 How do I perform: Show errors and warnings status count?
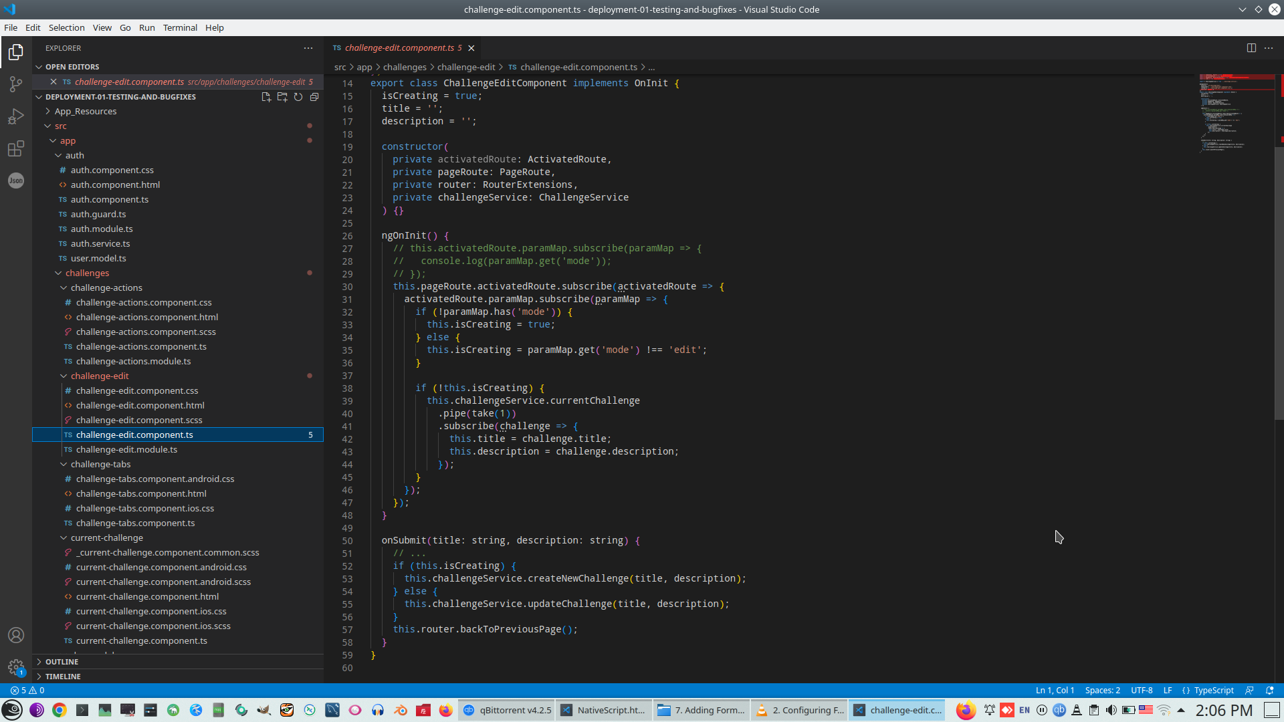click(28, 691)
